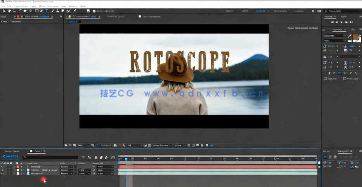Open the font family dropdown
Image resolution: width=362 pixels, height=187 pixels.
coord(334,36)
